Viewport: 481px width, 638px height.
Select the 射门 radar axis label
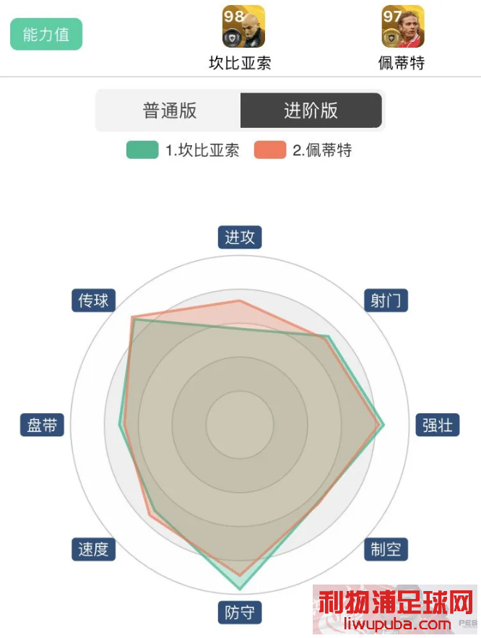[386, 301]
